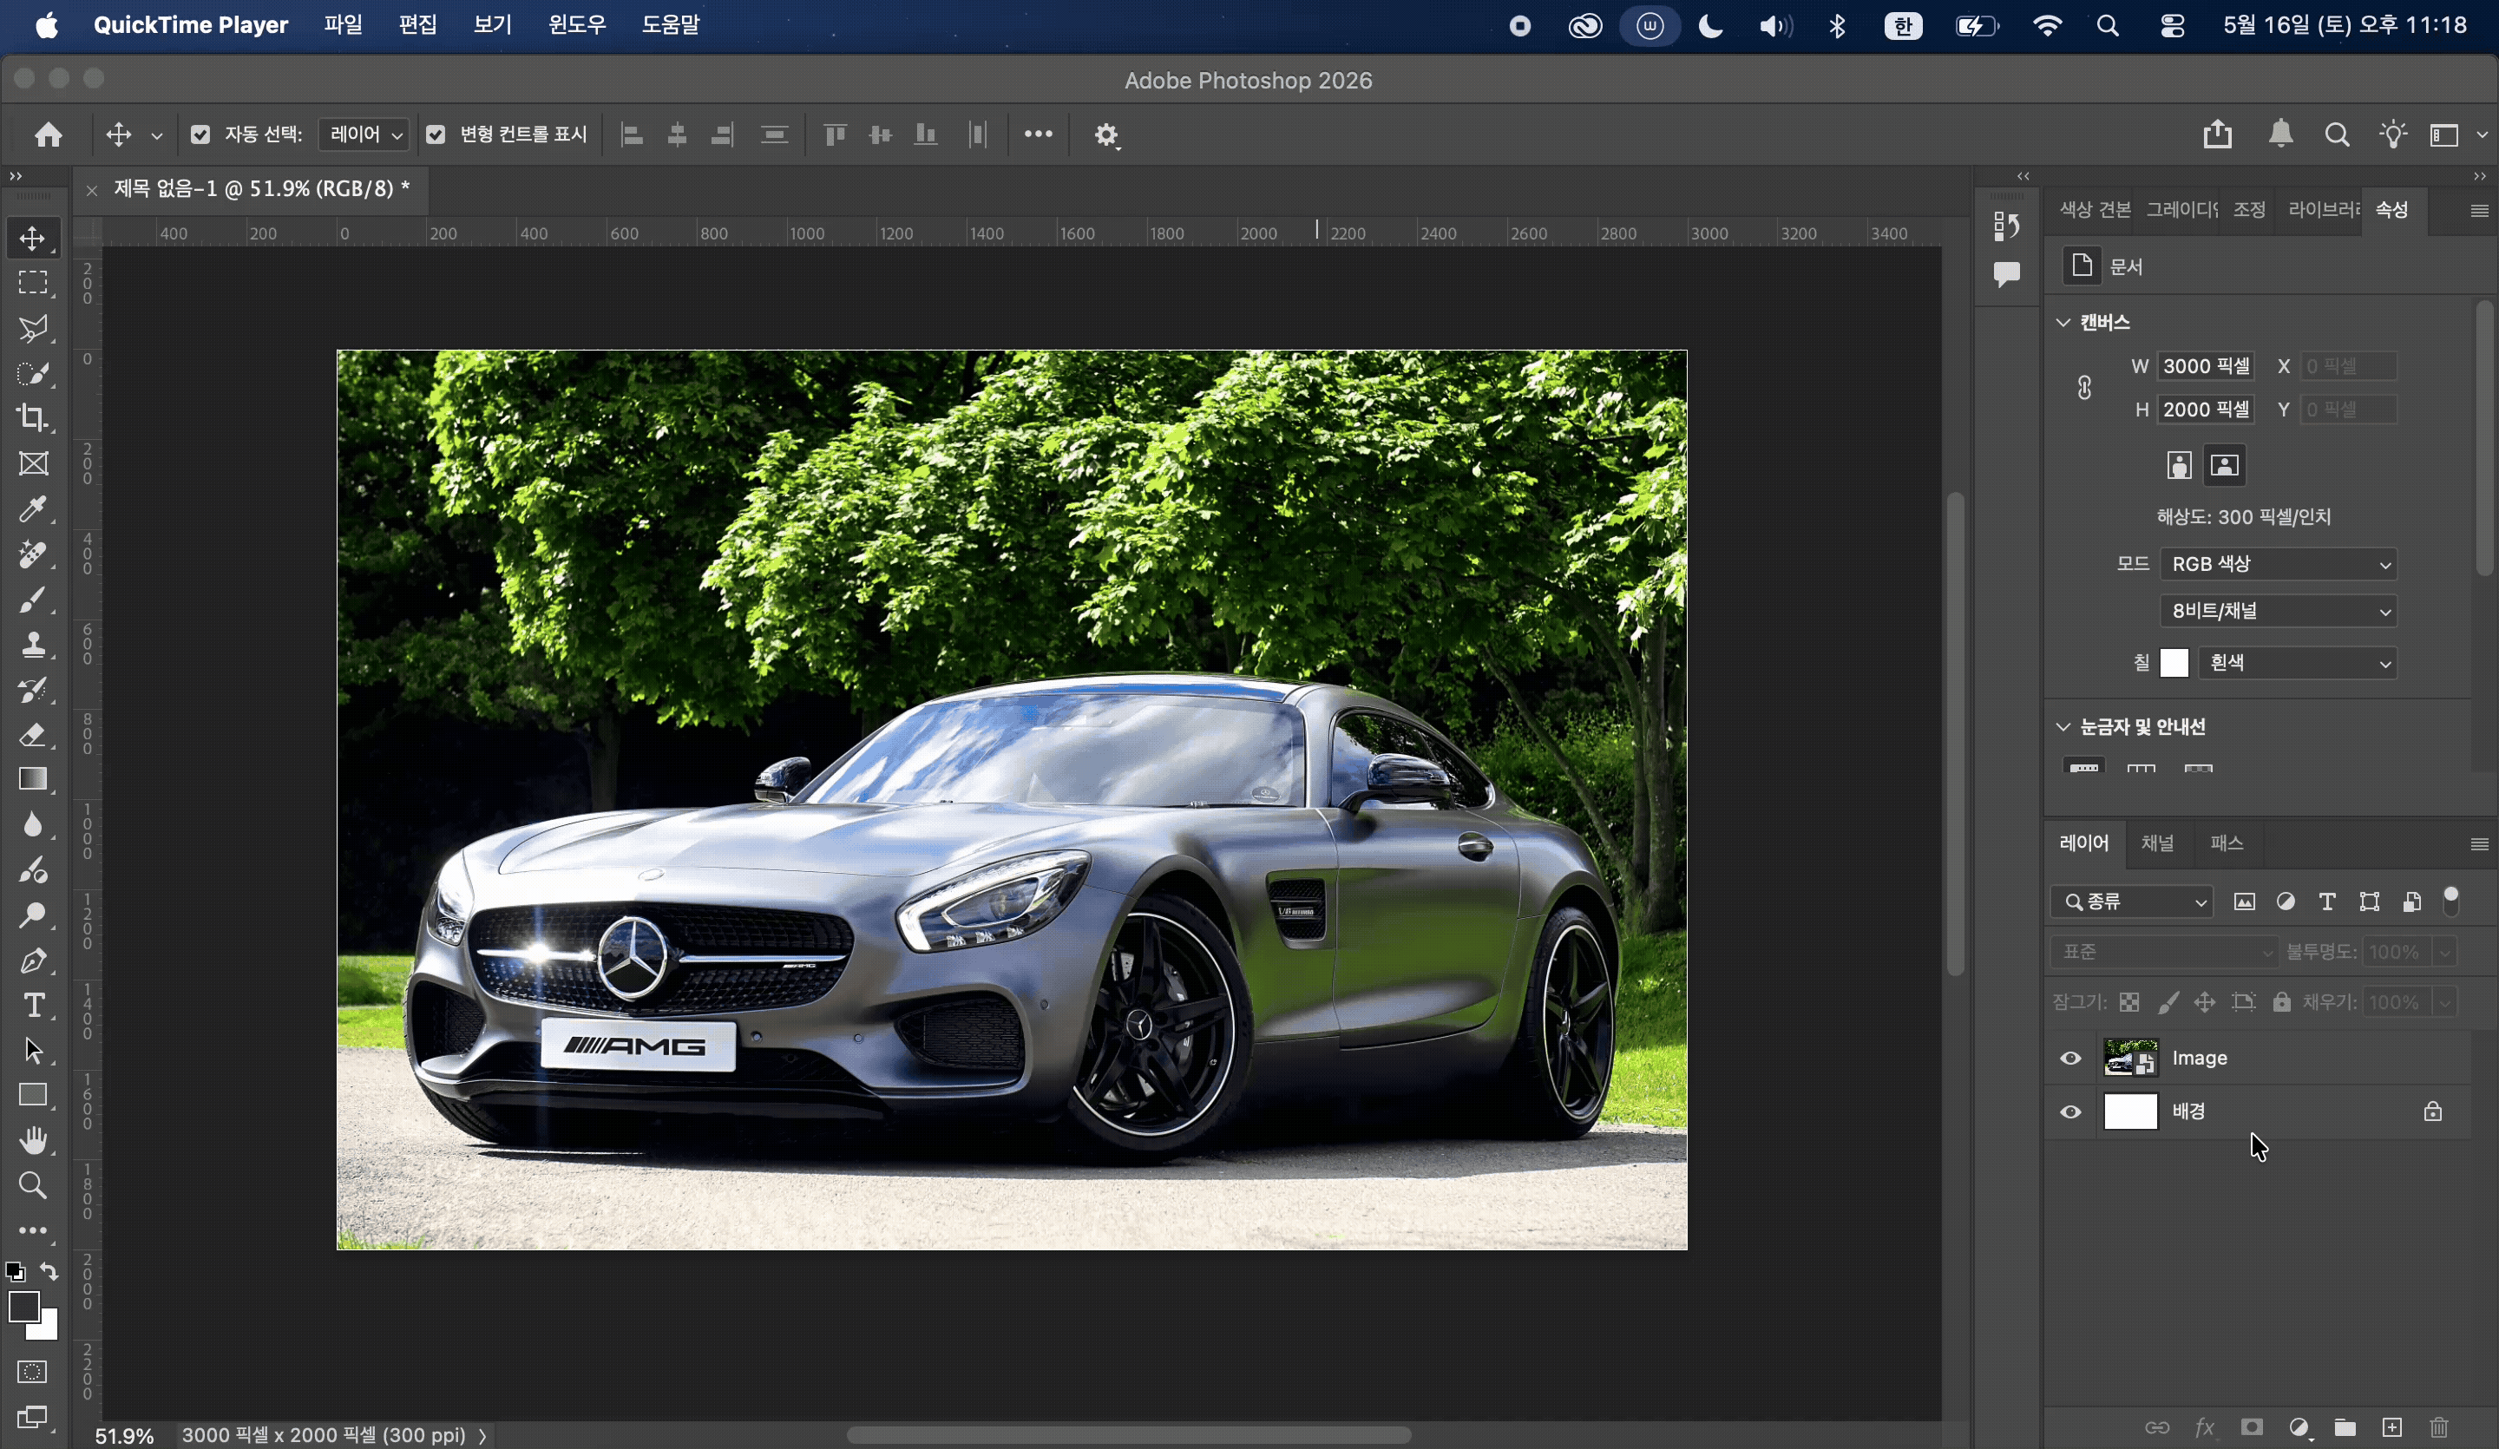Open the 종류 layer filter dropdown
The image size is (2499, 1449).
[2131, 902]
